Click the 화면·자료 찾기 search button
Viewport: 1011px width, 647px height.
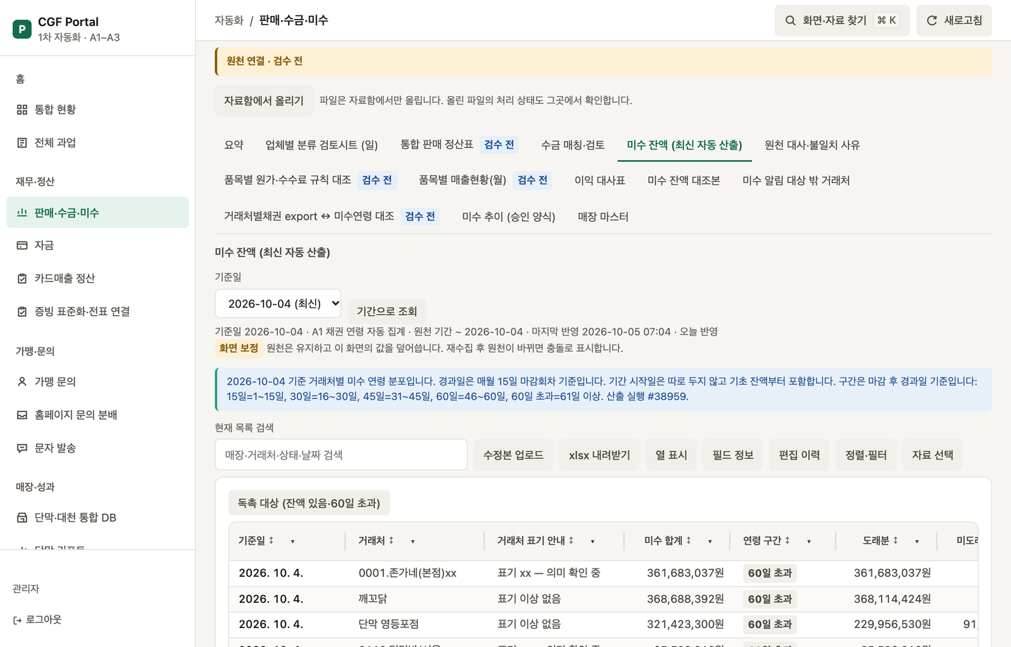(x=842, y=20)
